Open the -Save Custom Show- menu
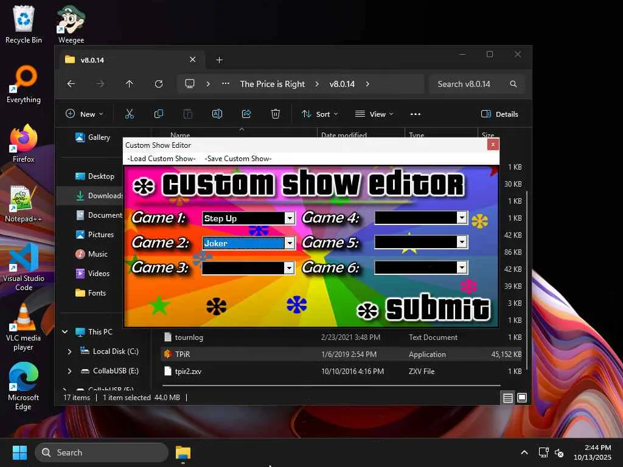Image resolution: width=623 pixels, height=467 pixels. coord(238,159)
